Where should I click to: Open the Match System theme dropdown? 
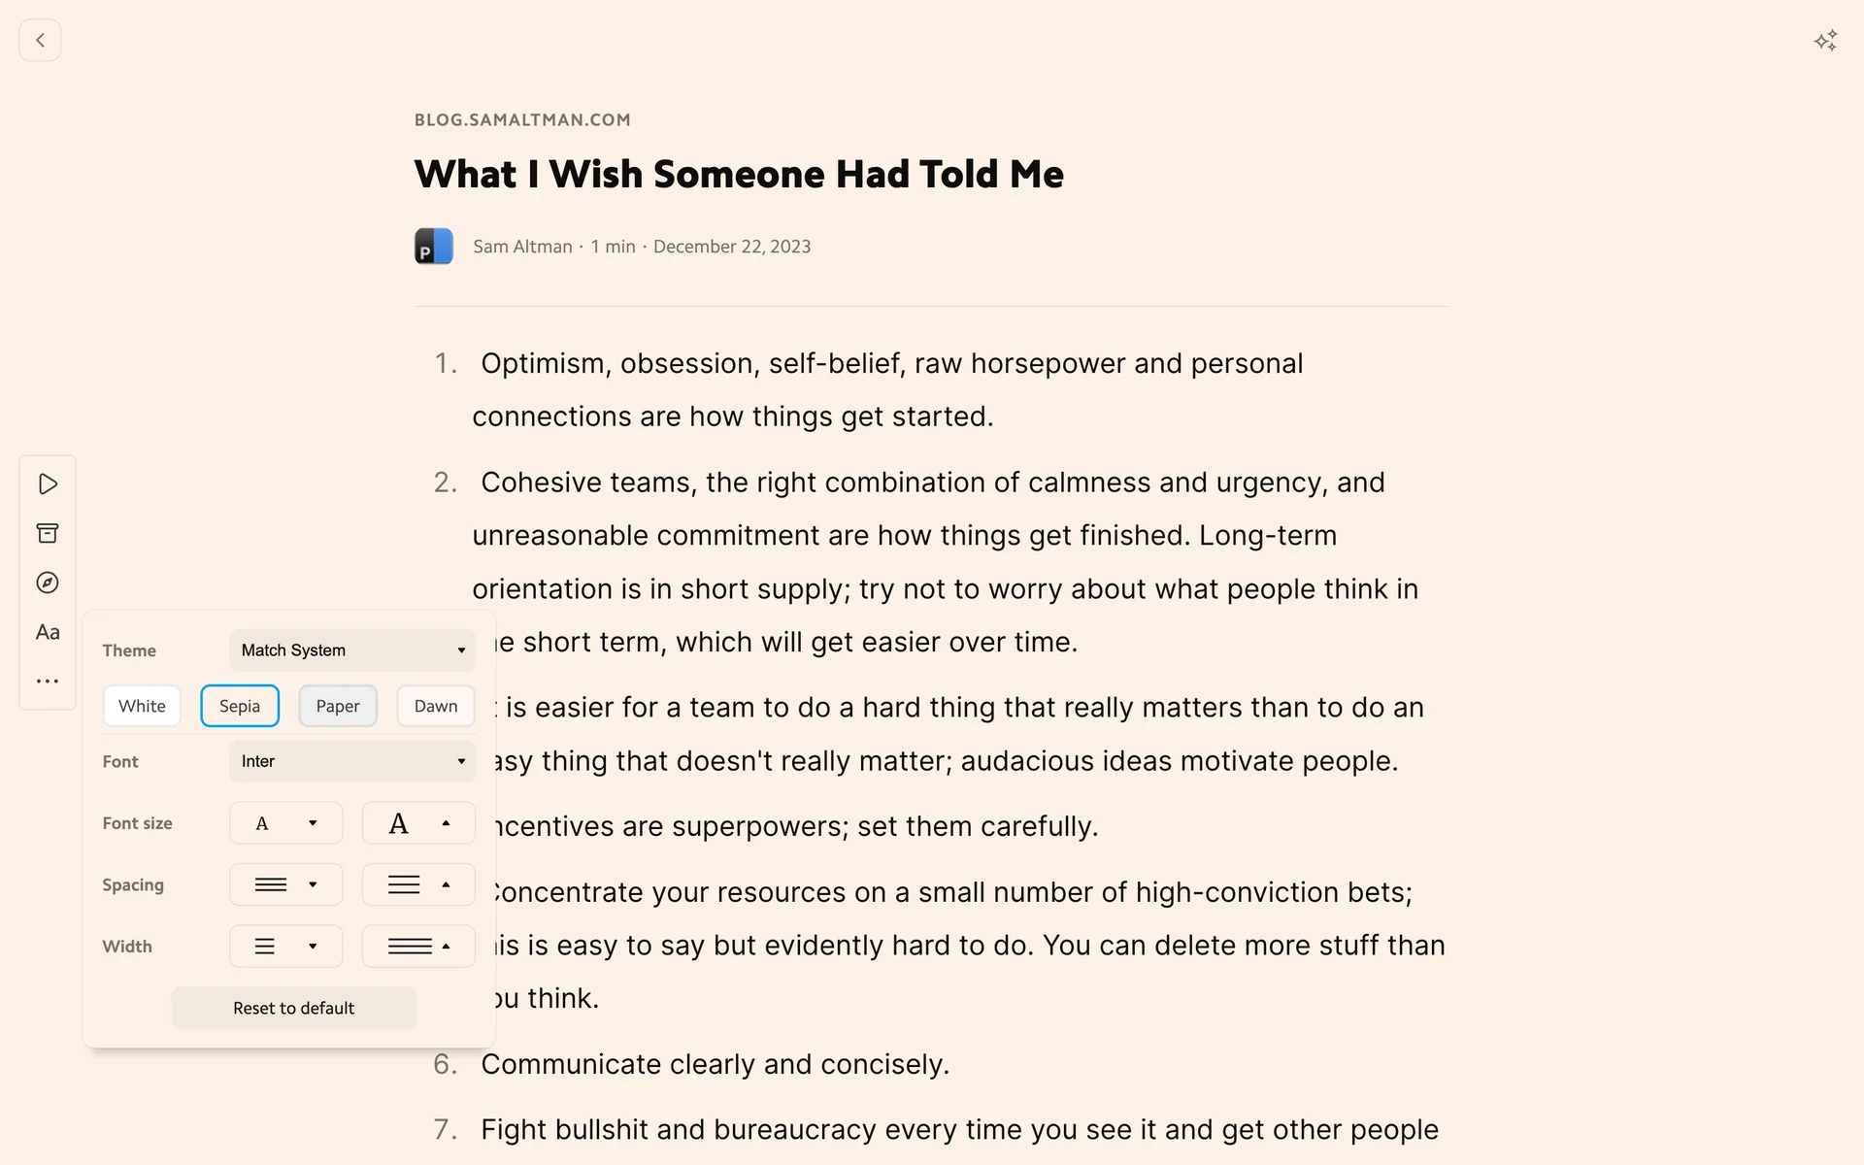pos(352,650)
